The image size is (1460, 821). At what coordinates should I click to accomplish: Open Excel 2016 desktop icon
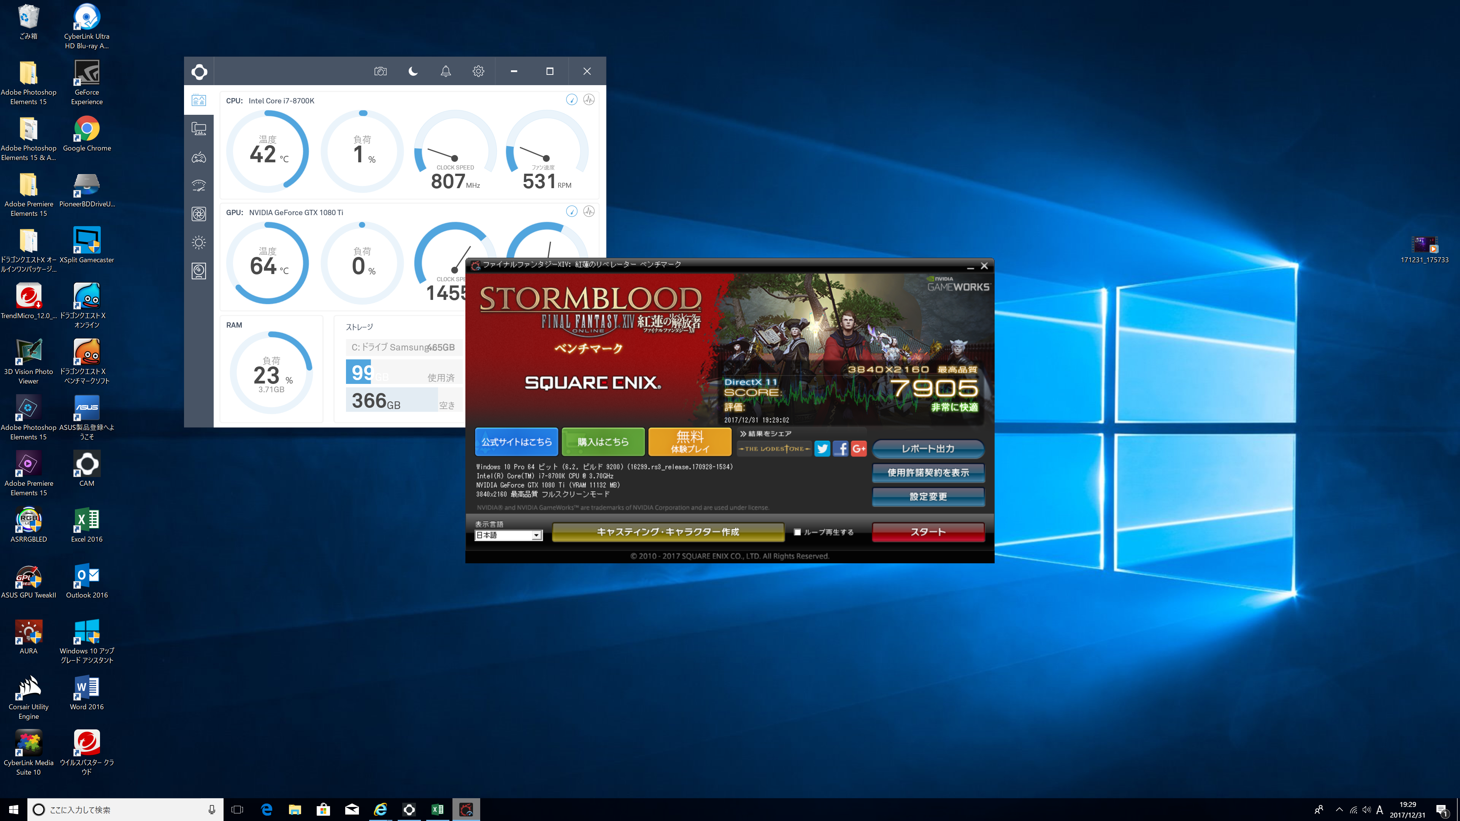point(87,525)
